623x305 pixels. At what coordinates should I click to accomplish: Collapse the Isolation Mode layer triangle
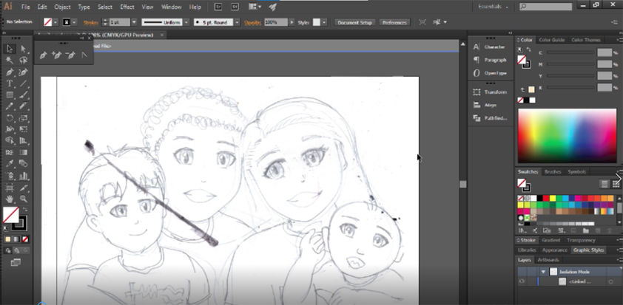[544, 271]
